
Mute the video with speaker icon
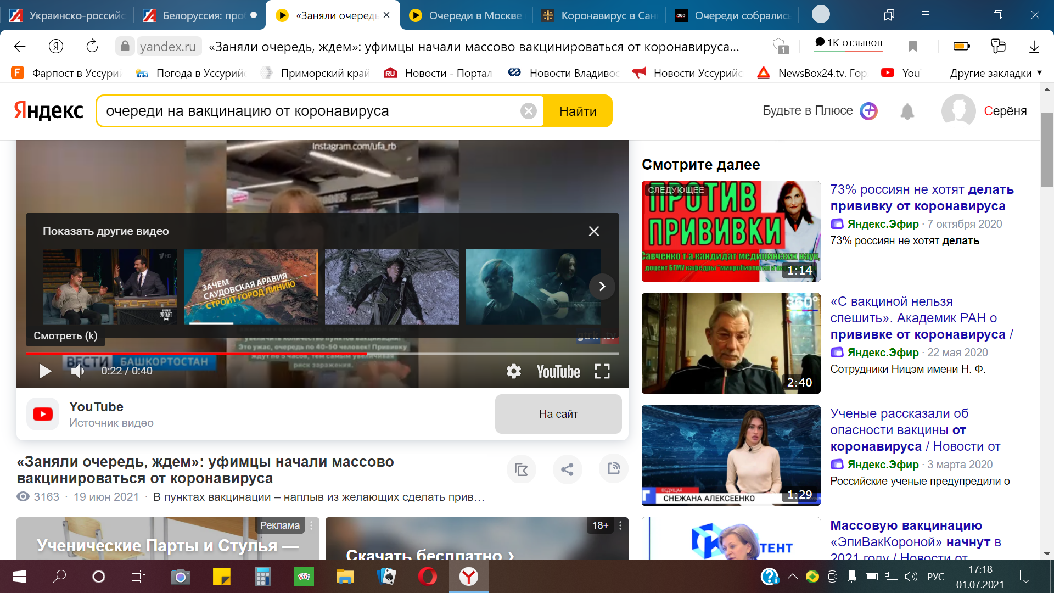pyautogui.click(x=77, y=372)
